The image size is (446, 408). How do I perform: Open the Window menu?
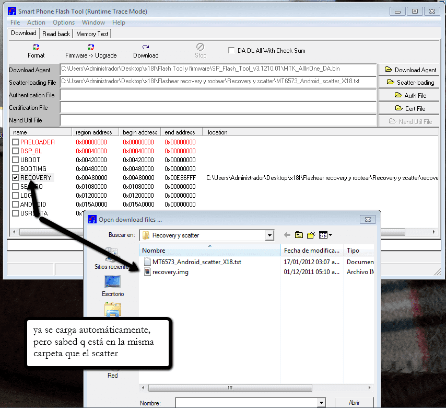[x=93, y=22]
